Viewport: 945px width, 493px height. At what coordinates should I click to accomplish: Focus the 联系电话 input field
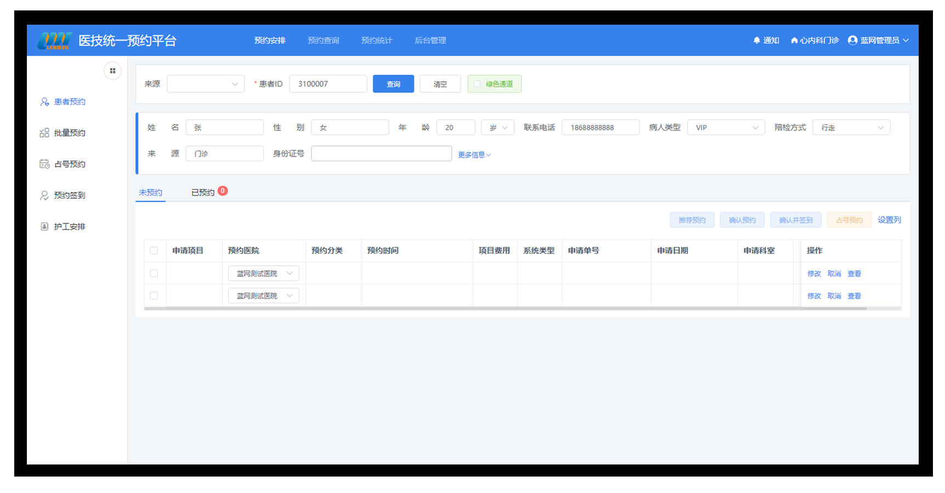coord(601,128)
